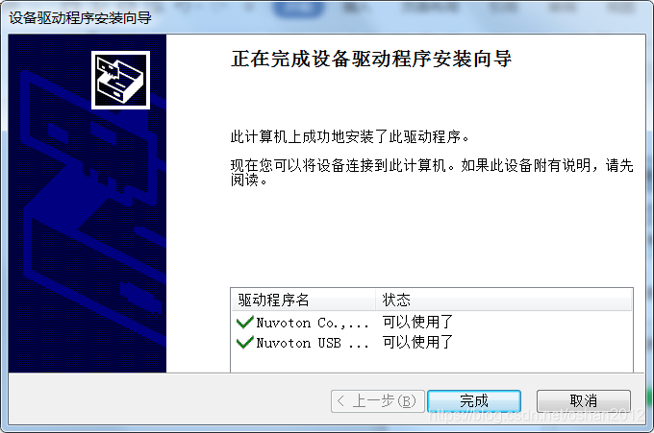654x433 pixels.
Task: Click the 设备驱动程序安装向导 title bar
Action: pos(80,18)
